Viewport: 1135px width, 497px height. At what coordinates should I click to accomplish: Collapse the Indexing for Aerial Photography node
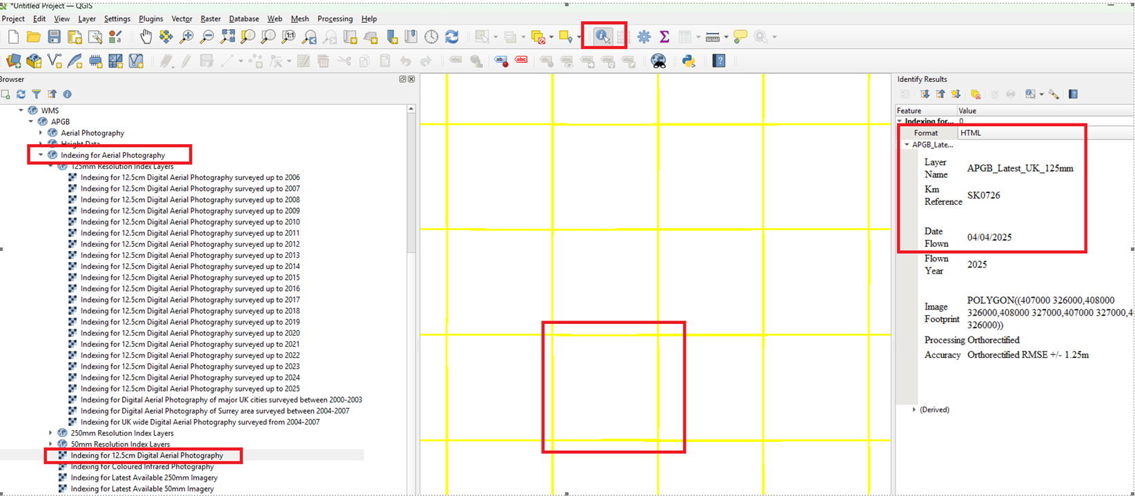click(x=41, y=155)
